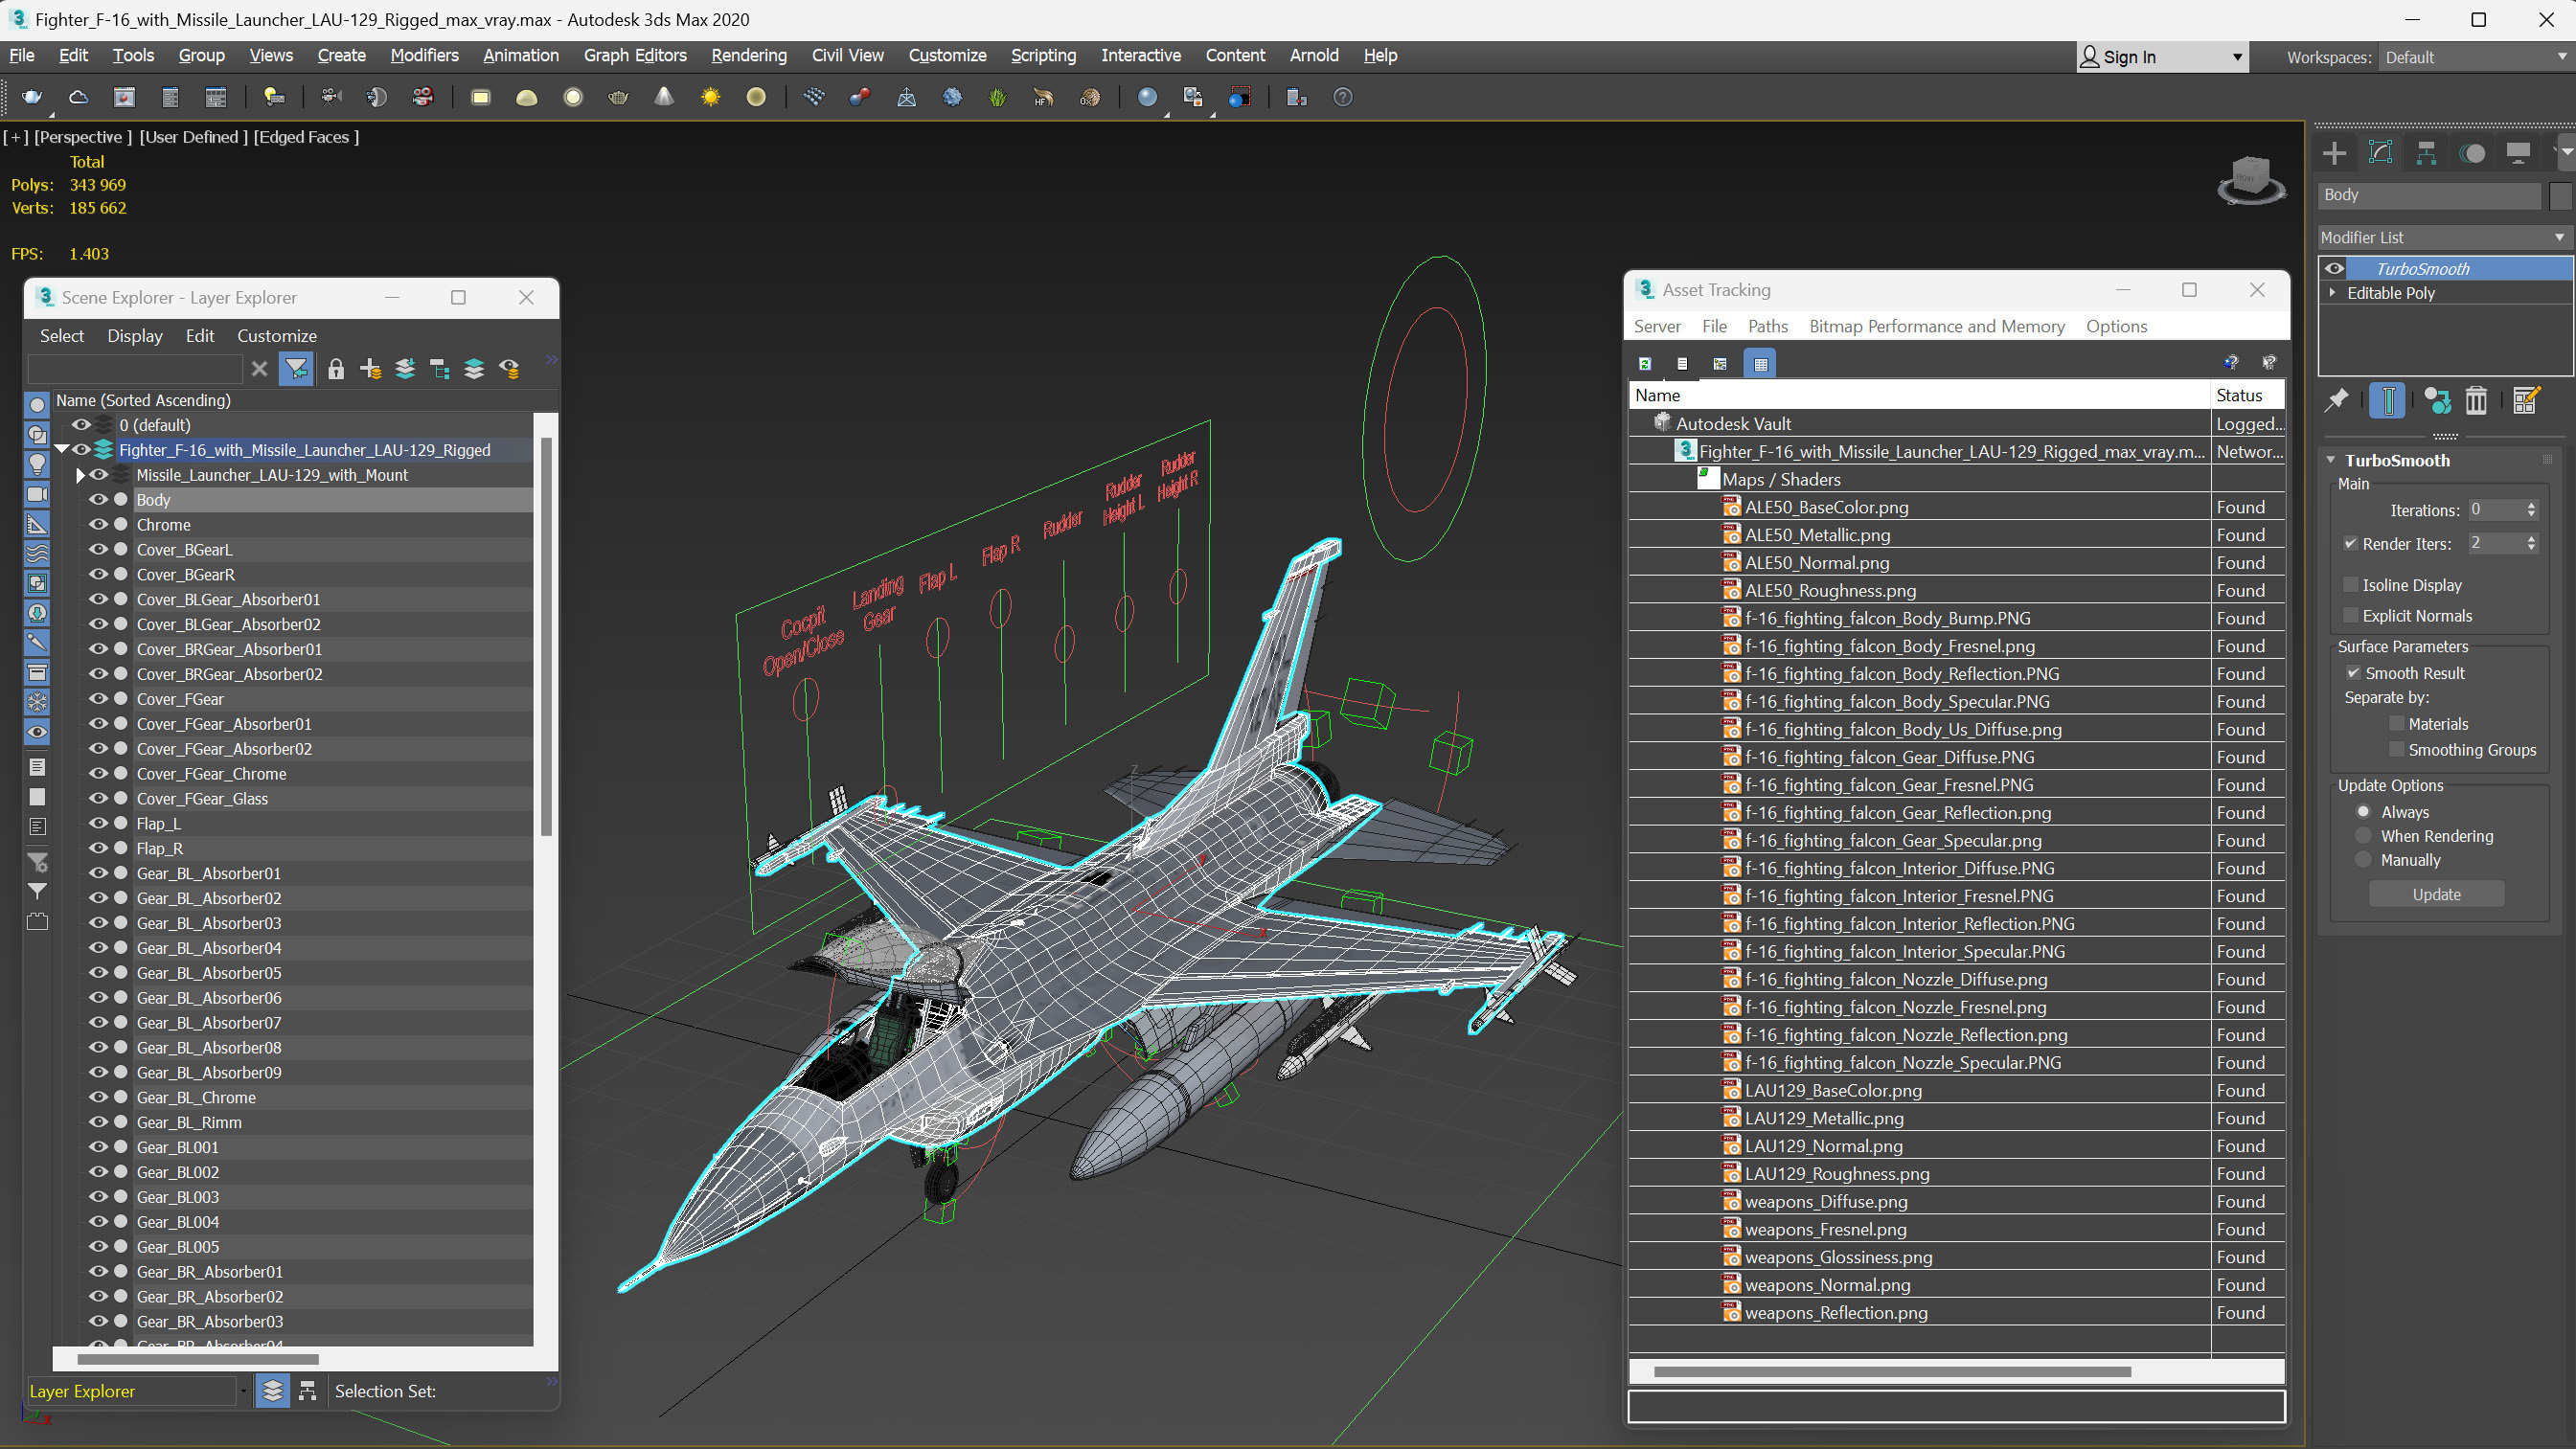This screenshot has width=2576, height=1449.
Task: Click the Iterations spinner arrows
Action: coord(2531,510)
